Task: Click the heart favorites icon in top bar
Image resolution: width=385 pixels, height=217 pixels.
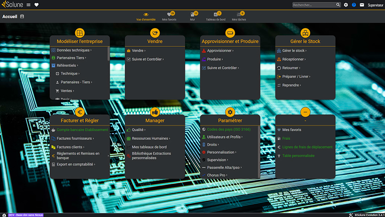Action: tap(37, 5)
